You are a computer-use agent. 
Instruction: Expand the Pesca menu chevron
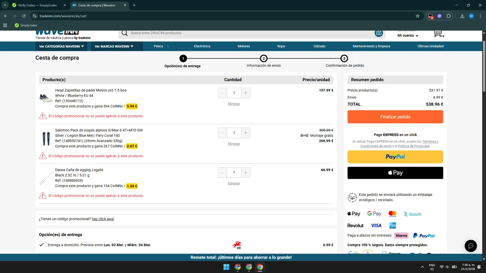[x=168, y=47]
